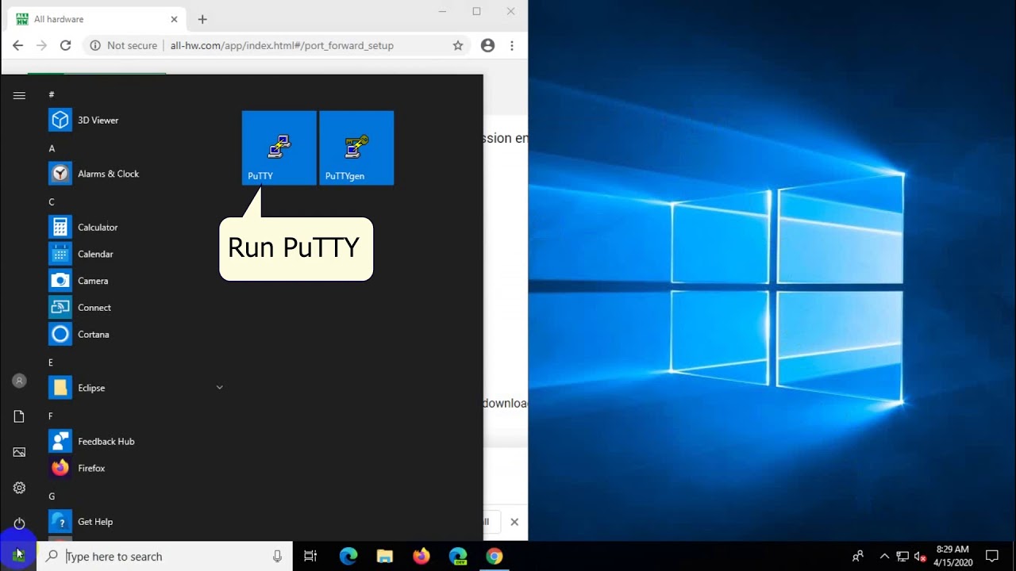
Task: Expand the Eclipse folder
Action: pyautogui.click(x=219, y=388)
